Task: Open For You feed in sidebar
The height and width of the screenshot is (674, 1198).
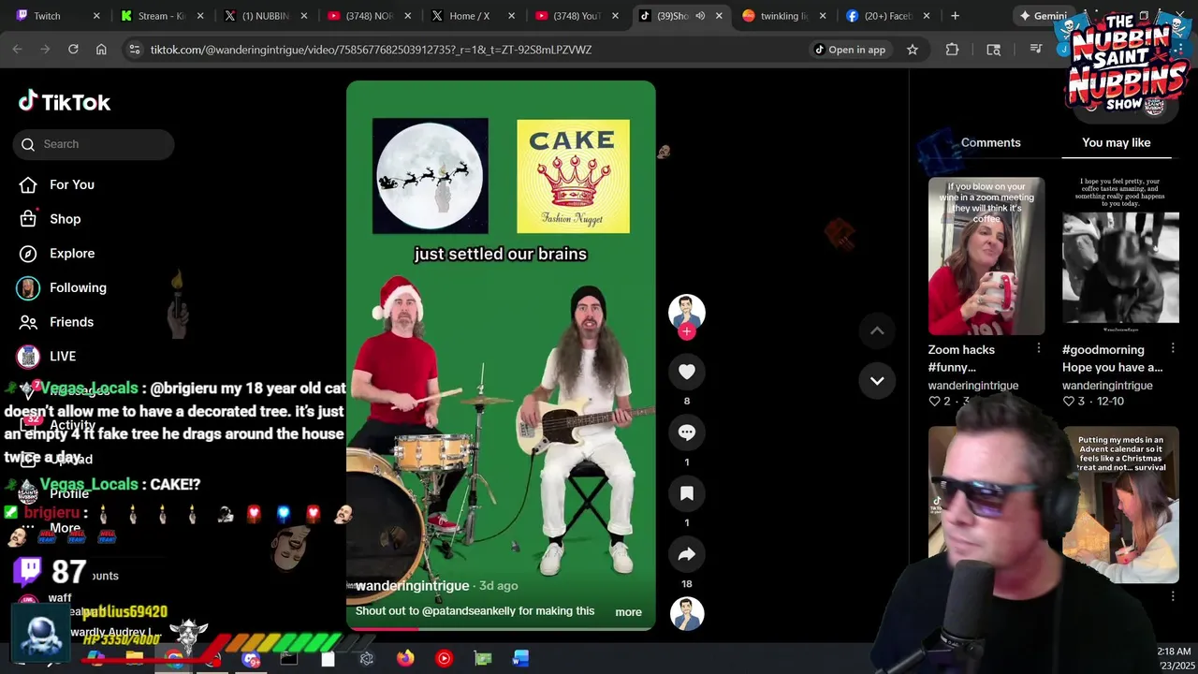Action: 72,184
